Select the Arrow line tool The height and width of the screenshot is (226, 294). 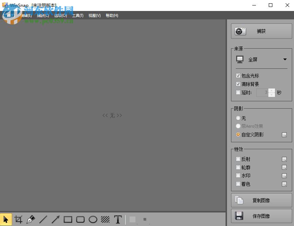[56, 219]
